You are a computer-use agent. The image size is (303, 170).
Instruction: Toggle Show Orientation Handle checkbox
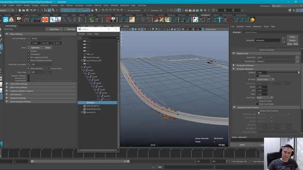tap(28, 60)
